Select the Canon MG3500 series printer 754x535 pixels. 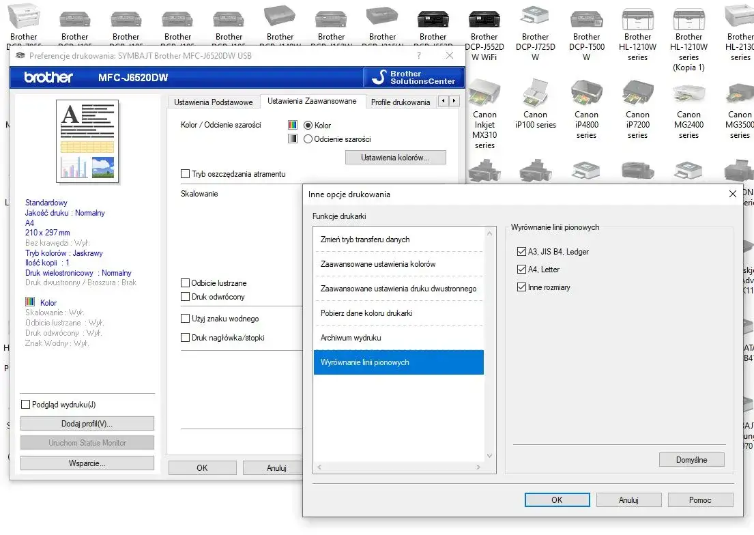740,111
